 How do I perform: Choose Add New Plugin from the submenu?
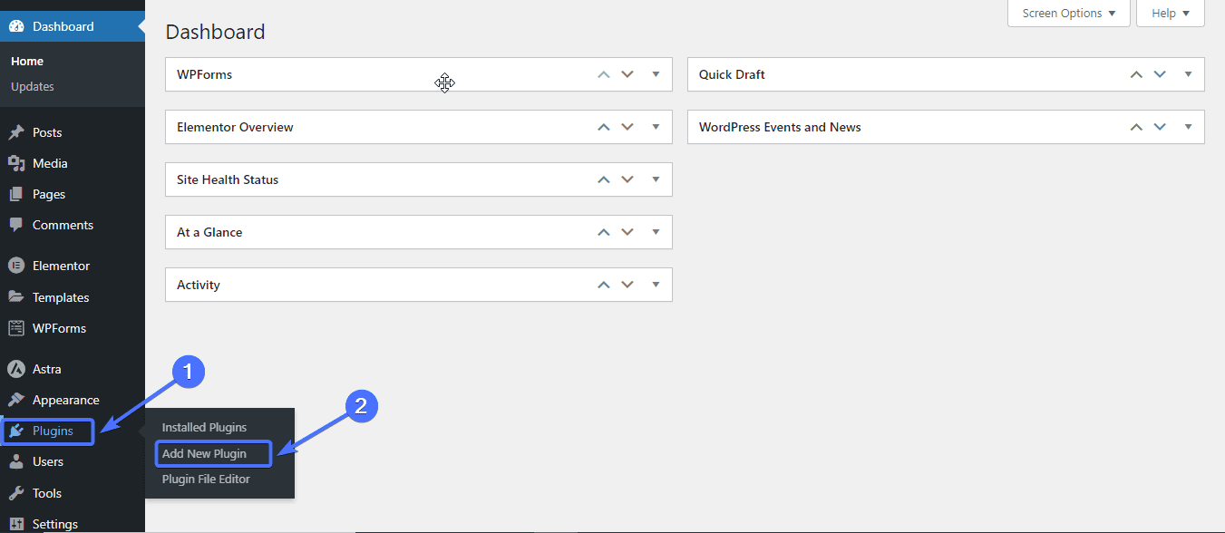coord(204,453)
